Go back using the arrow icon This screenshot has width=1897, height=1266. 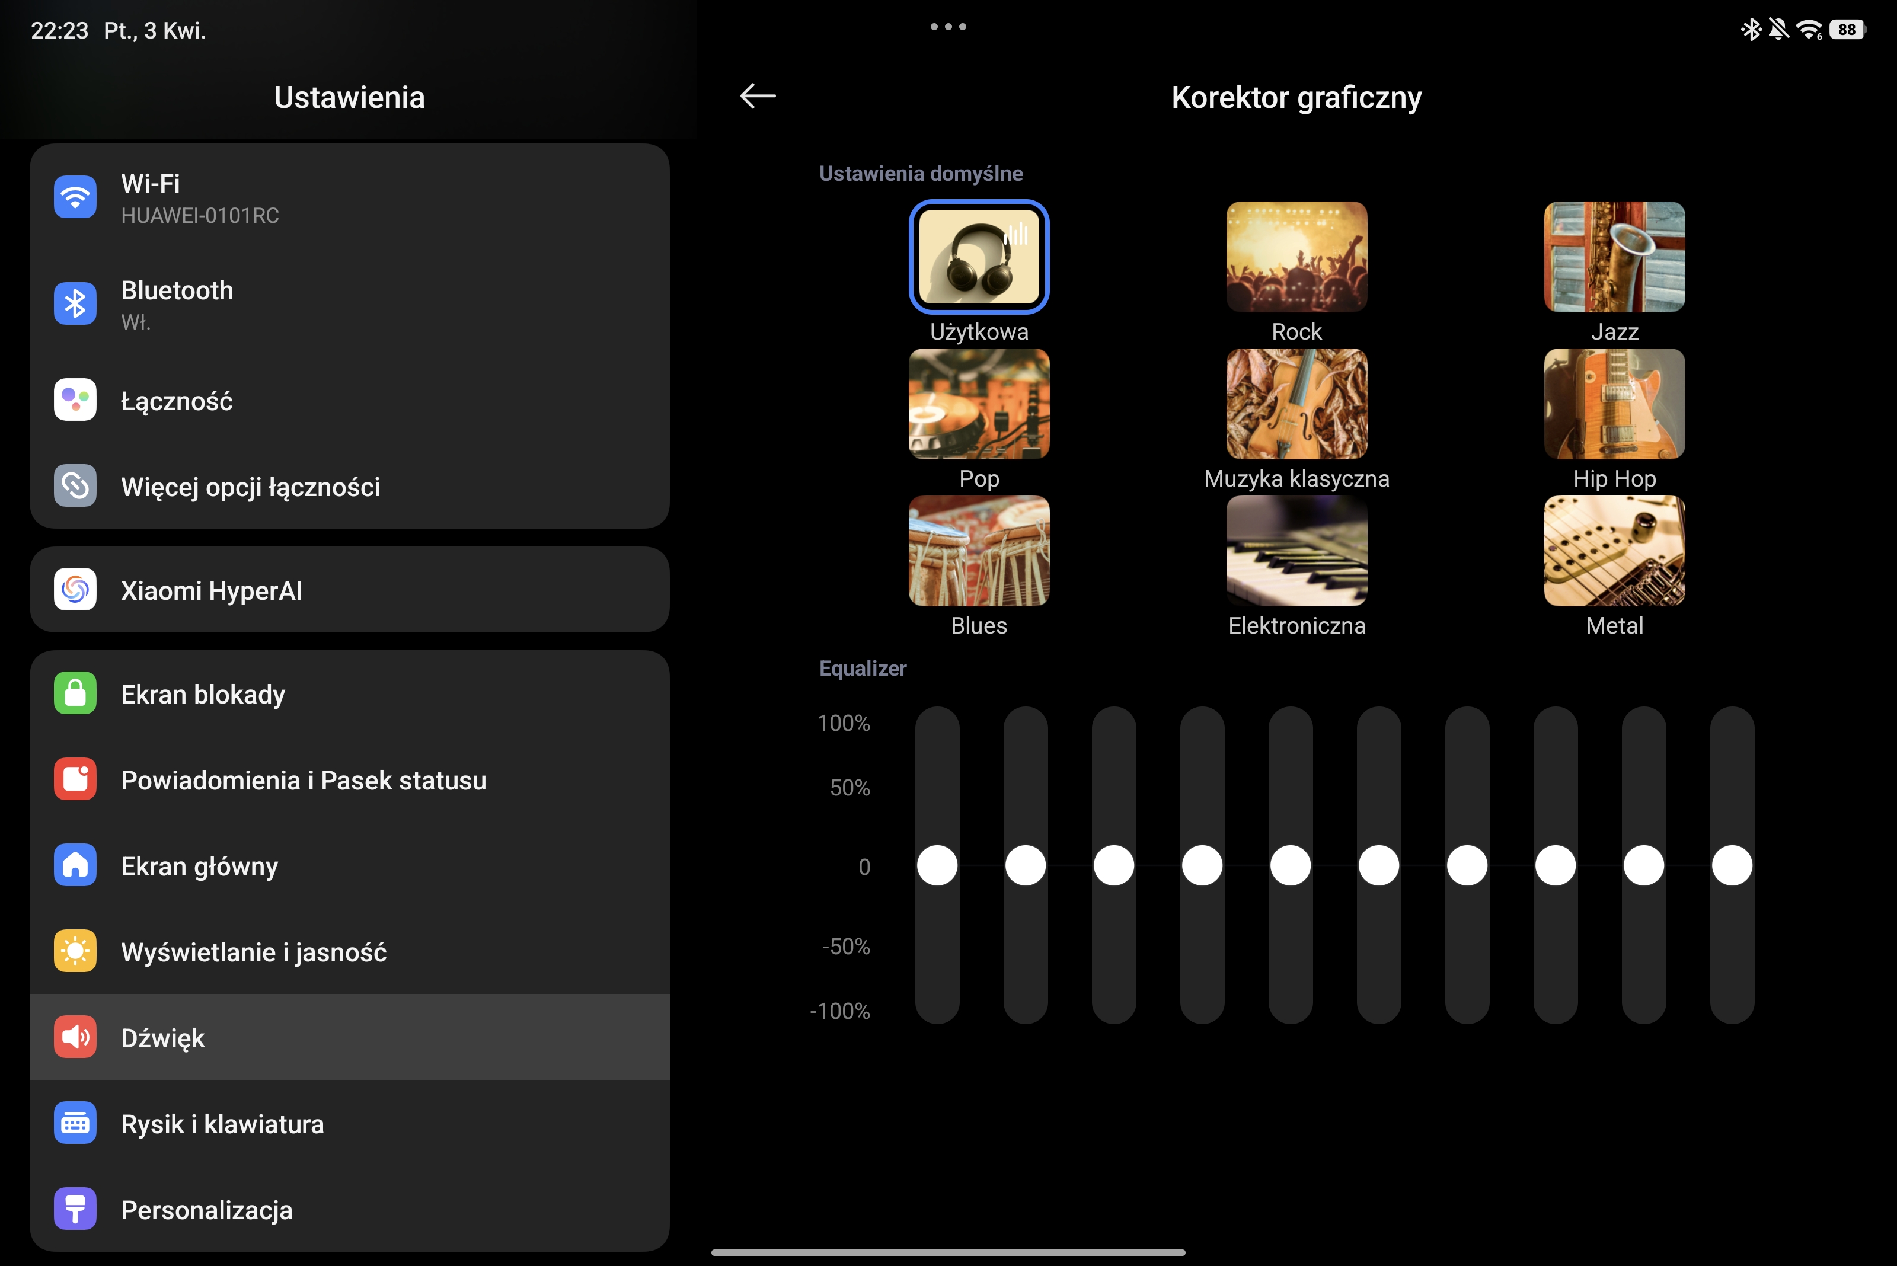click(758, 96)
